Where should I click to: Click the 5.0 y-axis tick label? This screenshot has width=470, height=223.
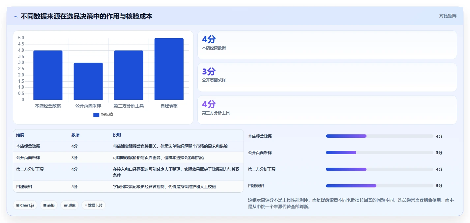pyautogui.click(x=21, y=38)
